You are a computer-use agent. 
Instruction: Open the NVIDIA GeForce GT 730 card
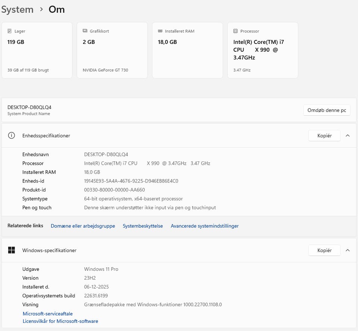click(x=112, y=50)
